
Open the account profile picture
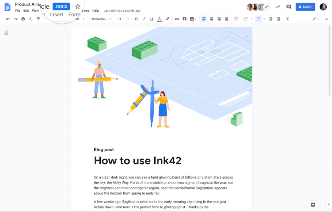323,7
